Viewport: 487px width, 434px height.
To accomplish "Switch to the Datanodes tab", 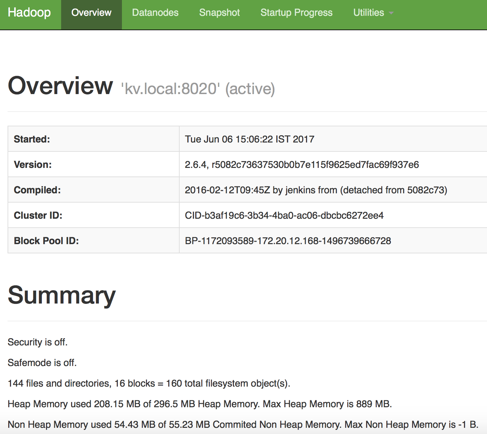I will [x=155, y=13].
